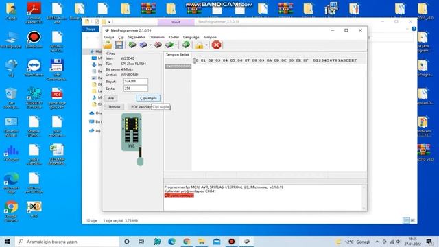Click the save floppy disk toolbar icon
The image size is (439, 247).
pos(119,45)
